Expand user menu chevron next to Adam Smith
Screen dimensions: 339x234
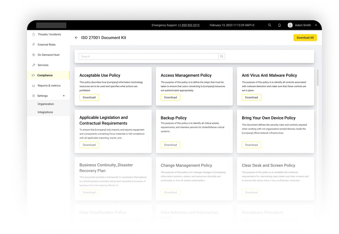pyautogui.click(x=316, y=25)
